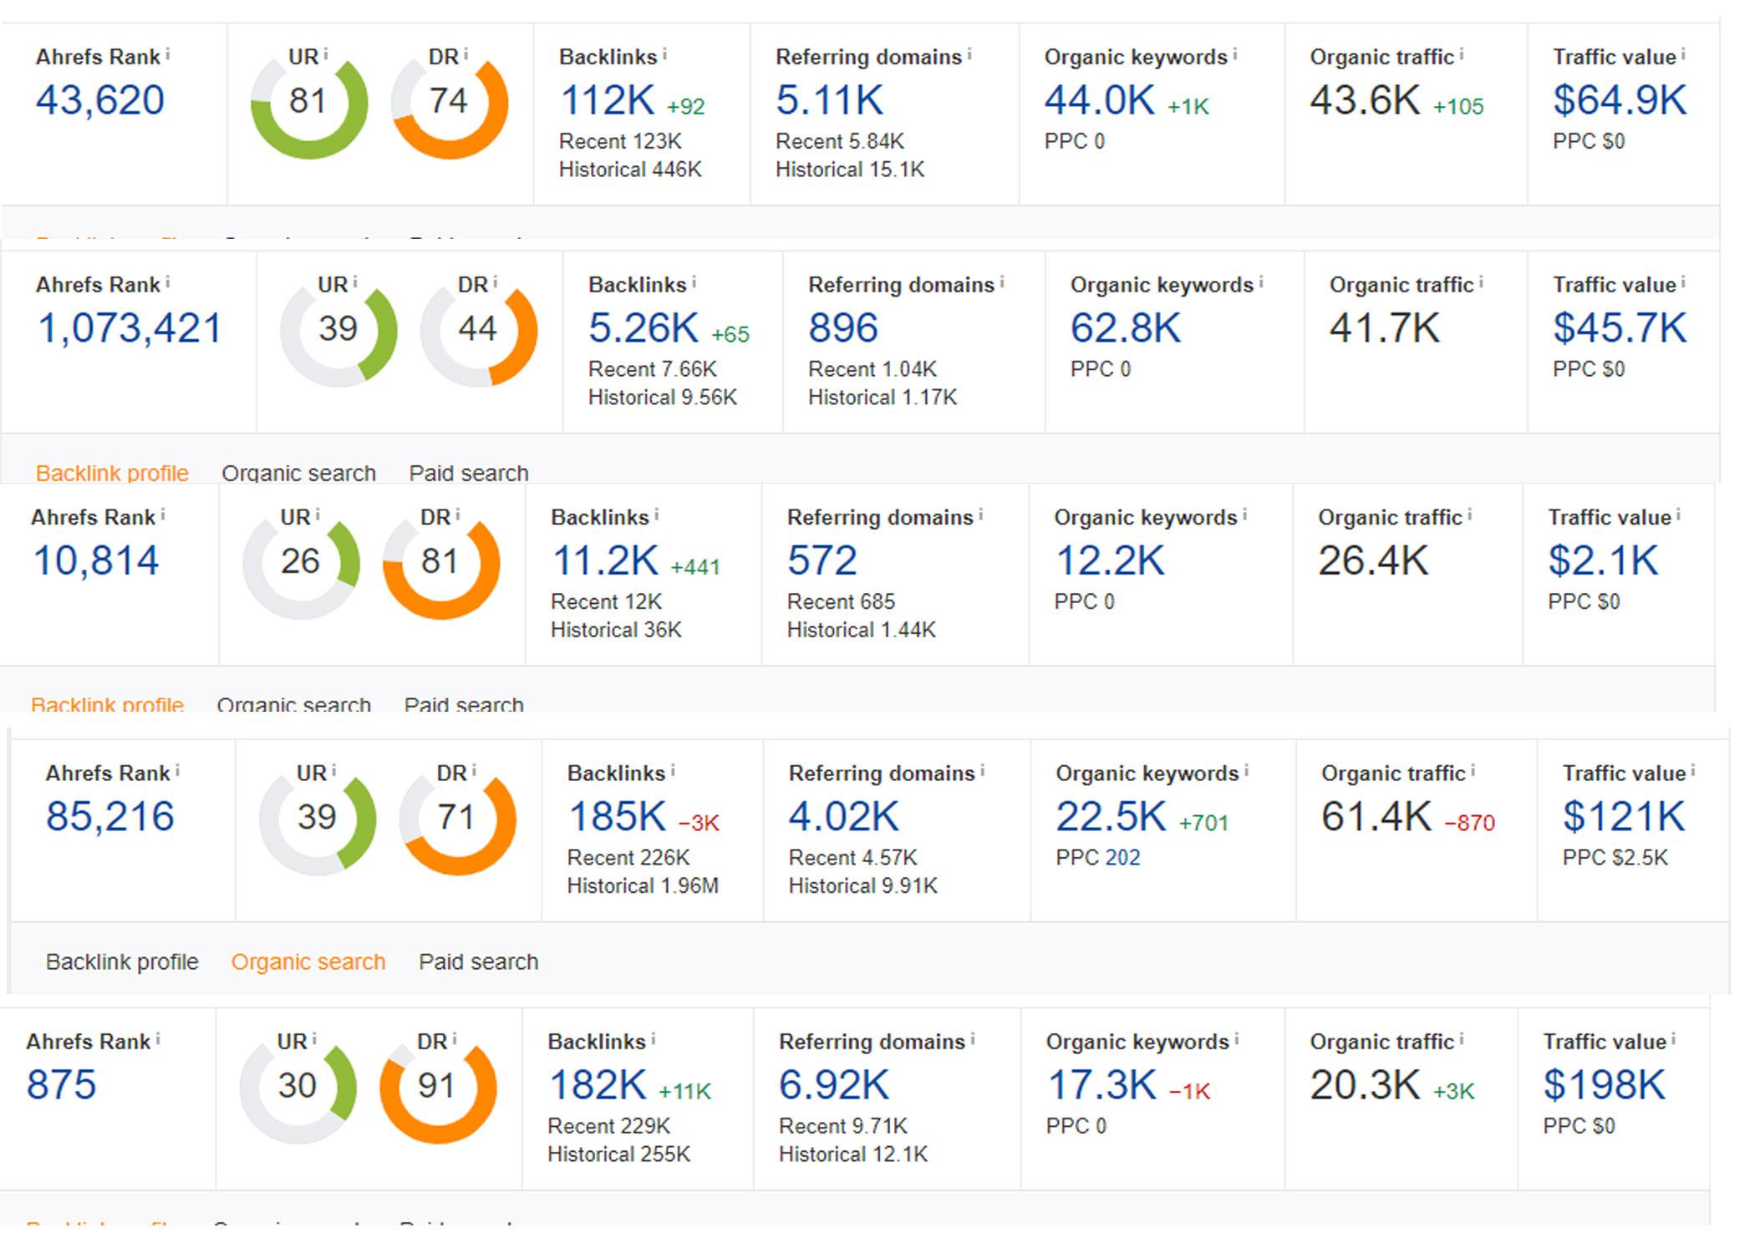This screenshot has width=1755, height=1253.
Task: Click the Traffic value info icon
Action: 1682,53
